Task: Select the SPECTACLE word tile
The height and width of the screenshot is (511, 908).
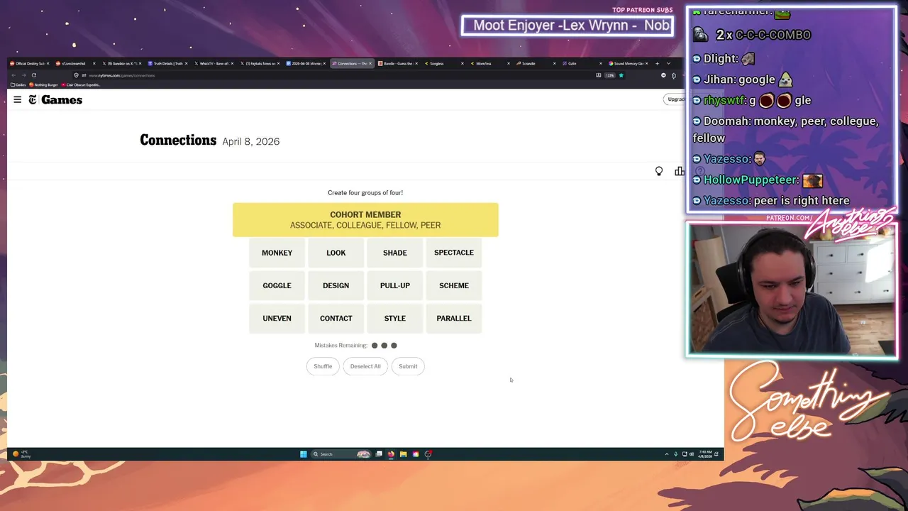Action: pyautogui.click(x=453, y=253)
